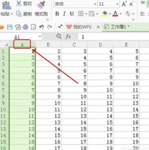149x150 pixels.
Task: Open the font name dropdown 宋体
Action: point(95,4)
